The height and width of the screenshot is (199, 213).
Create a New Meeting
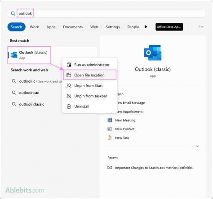125,120
